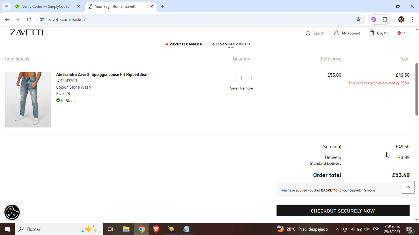Open the Bag (1) icon
The image size is (419, 235).
pyautogui.click(x=378, y=33)
